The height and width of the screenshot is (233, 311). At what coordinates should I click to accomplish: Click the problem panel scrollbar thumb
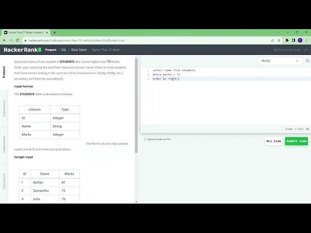[x=136, y=106]
